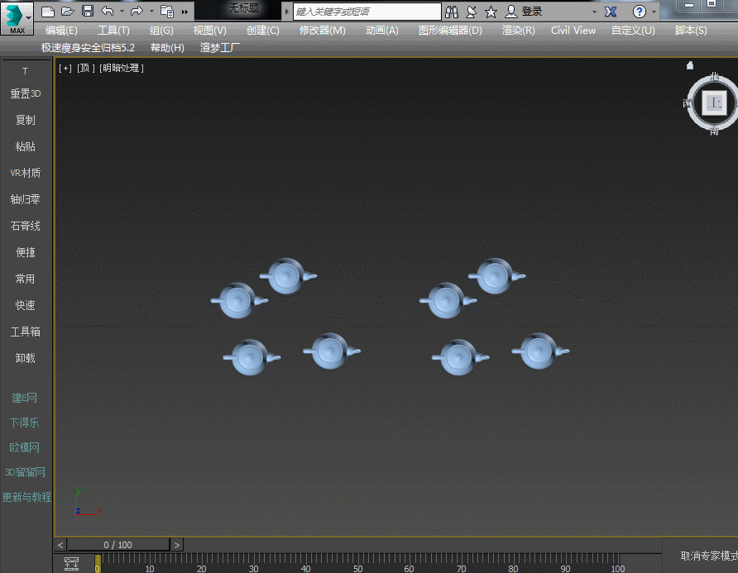Open the undo history dropdown arrow
This screenshot has height=573, width=738.
[x=122, y=12]
